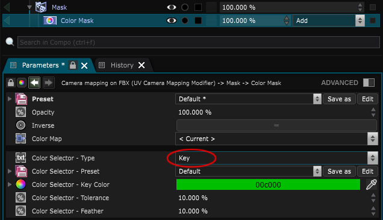The height and width of the screenshot is (220, 383).
Task: Click the small square at end of Mask row
Action: pyautogui.click(x=373, y=7)
